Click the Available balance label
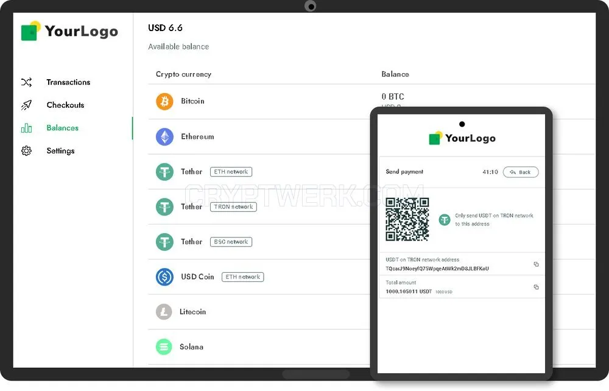 pos(178,47)
